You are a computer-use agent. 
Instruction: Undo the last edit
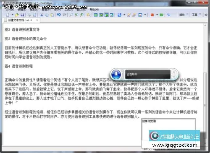coord(59,15)
